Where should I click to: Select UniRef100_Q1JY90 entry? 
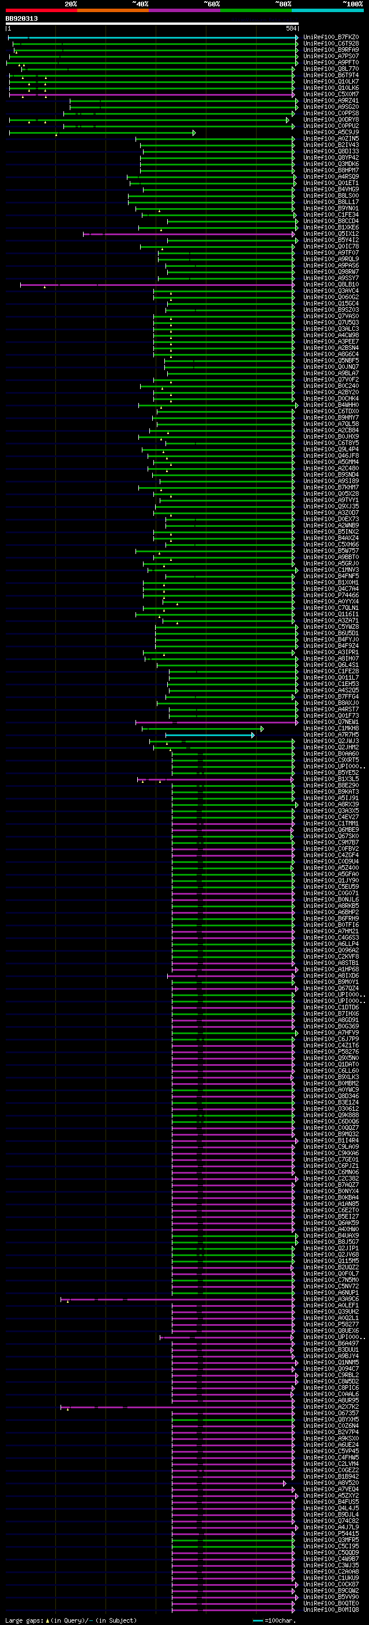pos(331,880)
